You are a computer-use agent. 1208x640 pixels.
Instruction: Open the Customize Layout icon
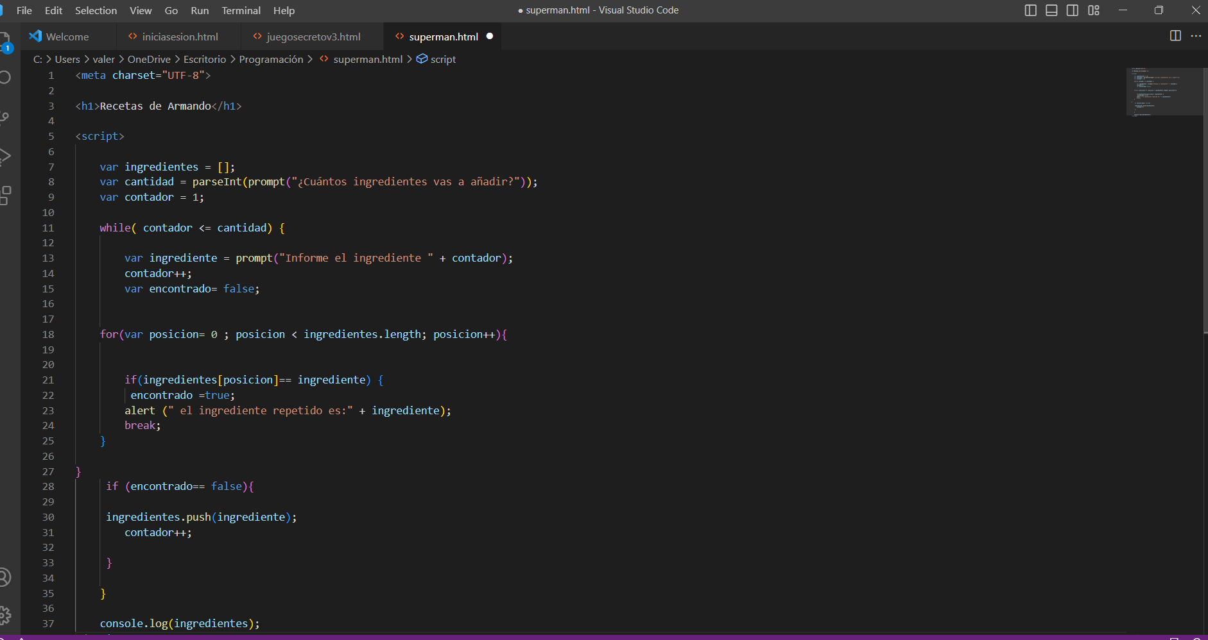pos(1094,10)
